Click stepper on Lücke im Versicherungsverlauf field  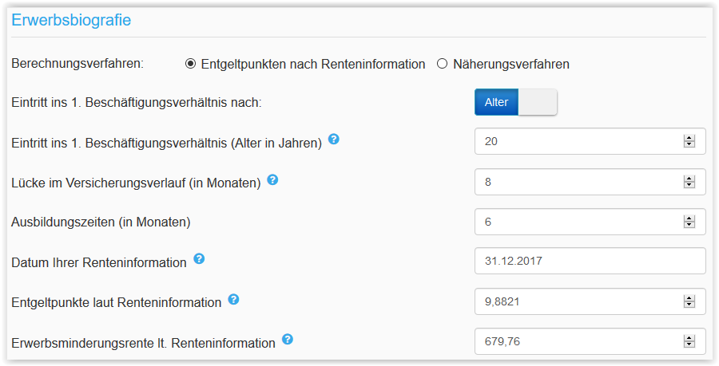(x=689, y=181)
